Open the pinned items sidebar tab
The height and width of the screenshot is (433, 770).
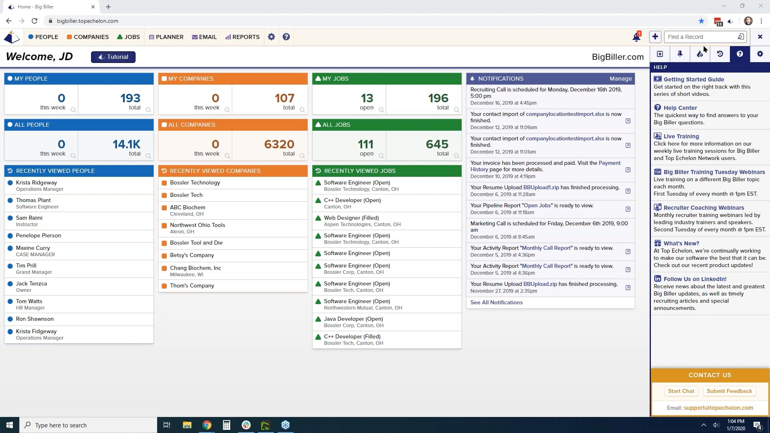[680, 54]
